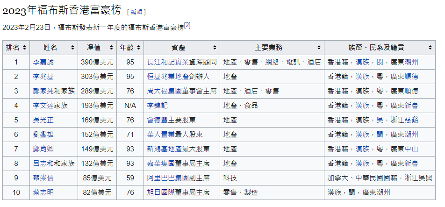Select the 193億美元 net worth cell
The image size is (445, 207).
point(97,106)
